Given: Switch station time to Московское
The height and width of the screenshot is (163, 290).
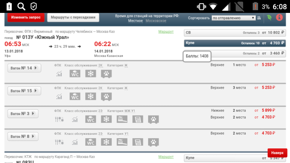Looking at the screenshot, I should coord(156,21).
